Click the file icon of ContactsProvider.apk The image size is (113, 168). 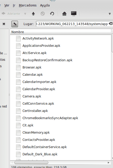(18, 140)
